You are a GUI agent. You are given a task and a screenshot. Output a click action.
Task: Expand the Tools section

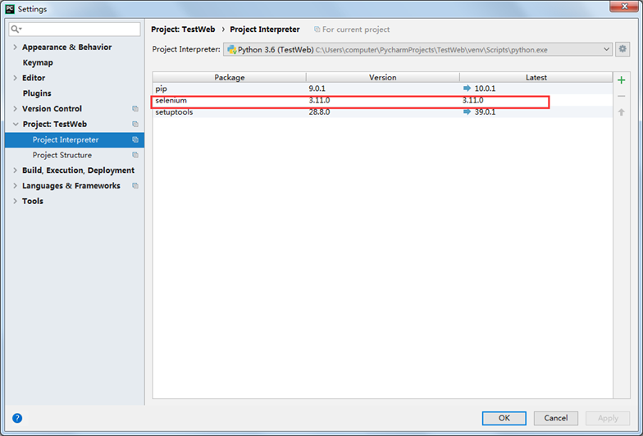pos(15,201)
